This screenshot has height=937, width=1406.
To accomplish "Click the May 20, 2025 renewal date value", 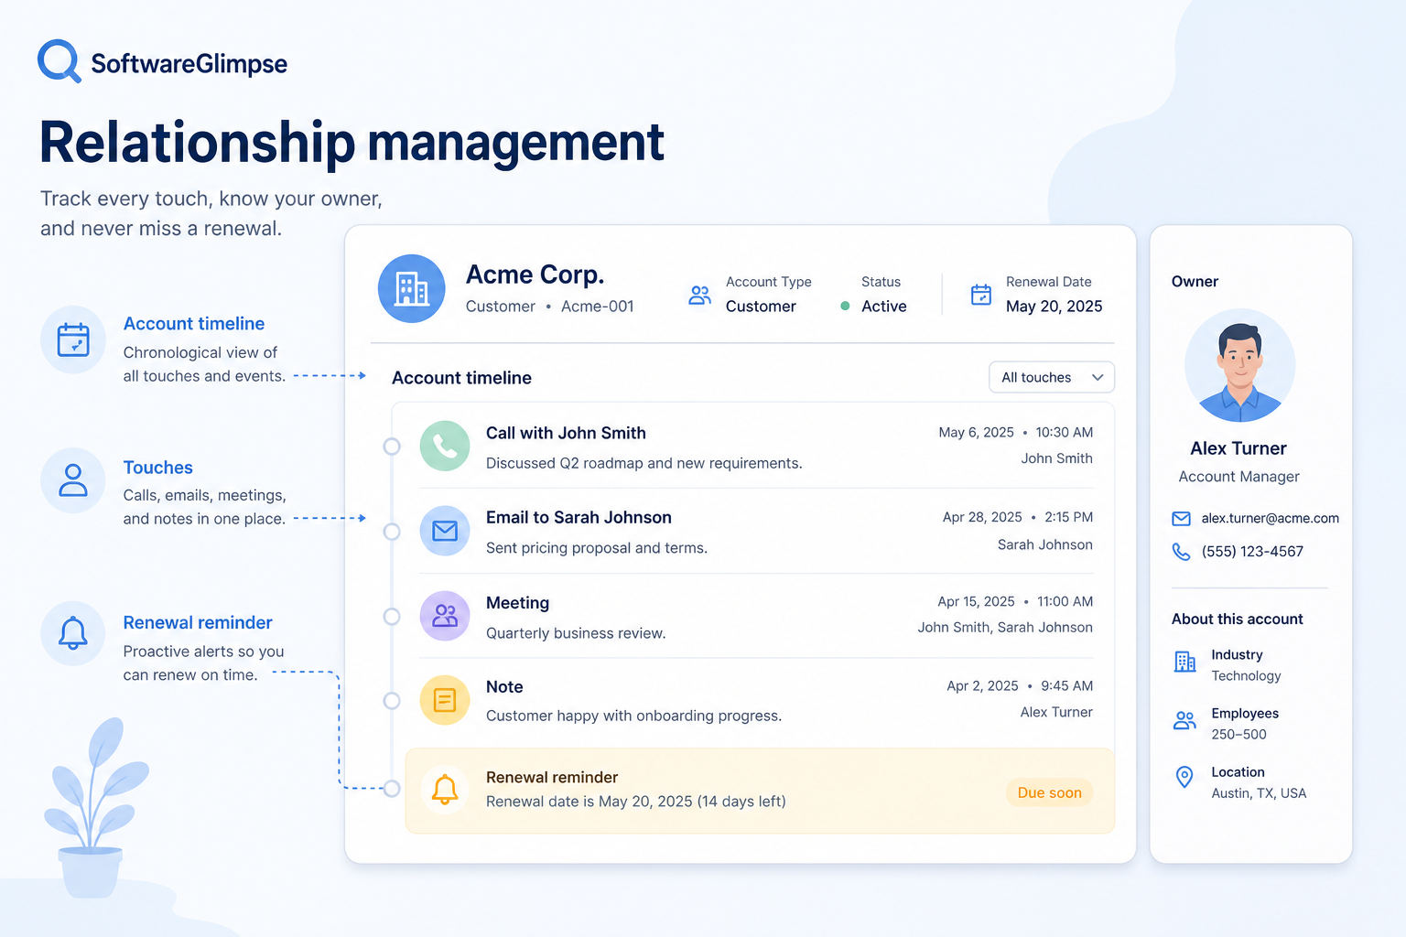I will [1054, 307].
